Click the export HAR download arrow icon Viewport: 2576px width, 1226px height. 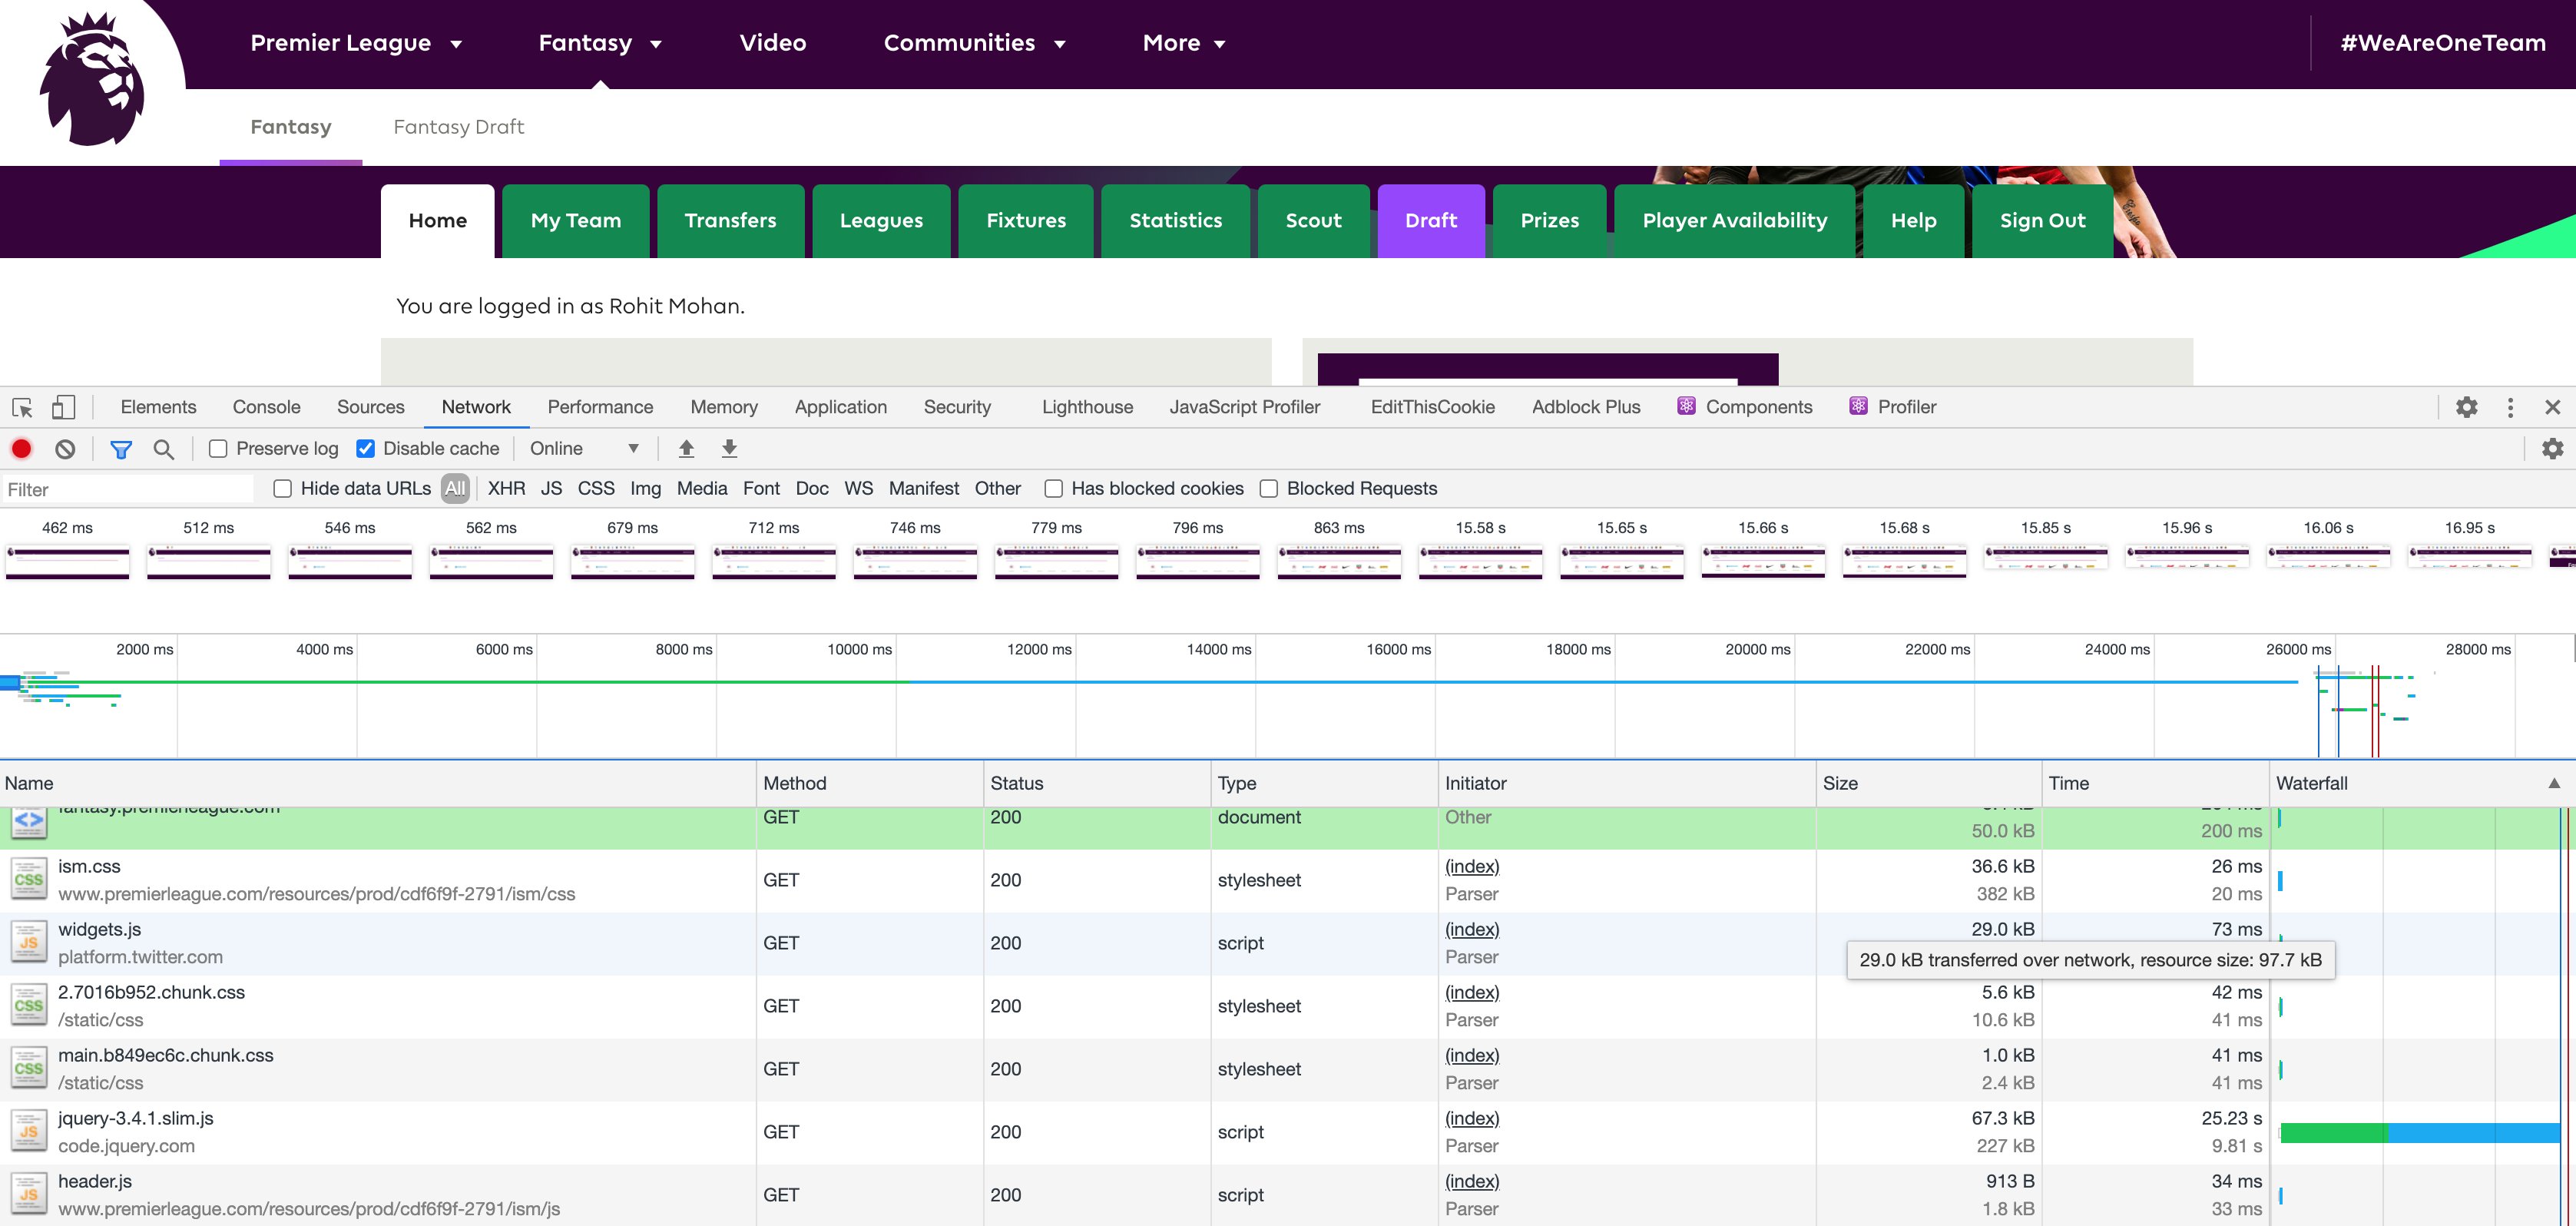pyautogui.click(x=729, y=449)
